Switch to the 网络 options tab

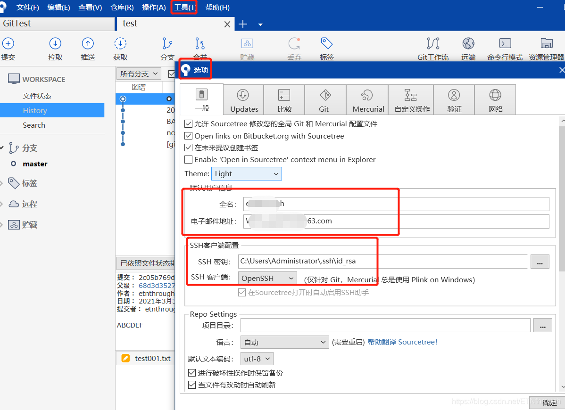pyautogui.click(x=495, y=100)
